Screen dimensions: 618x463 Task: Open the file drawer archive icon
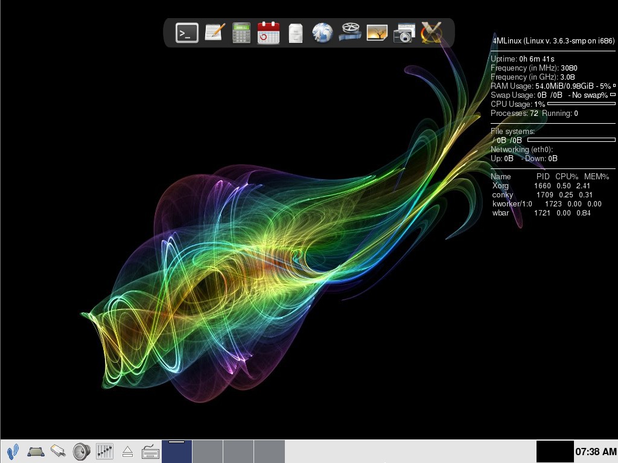(x=296, y=33)
